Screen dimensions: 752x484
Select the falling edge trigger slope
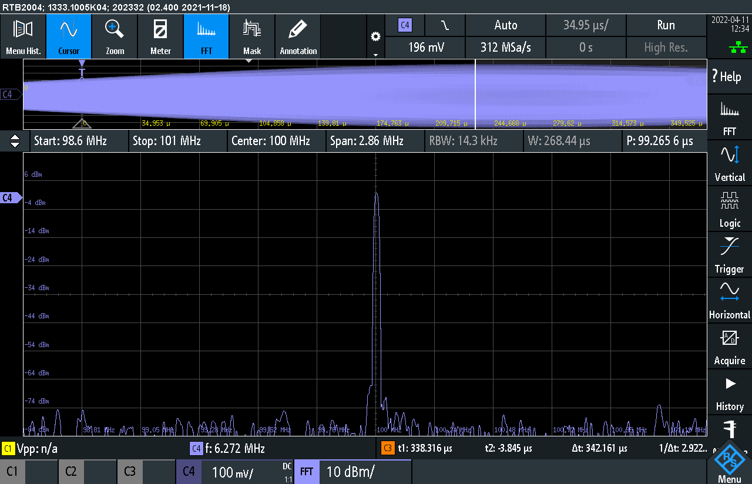point(445,25)
